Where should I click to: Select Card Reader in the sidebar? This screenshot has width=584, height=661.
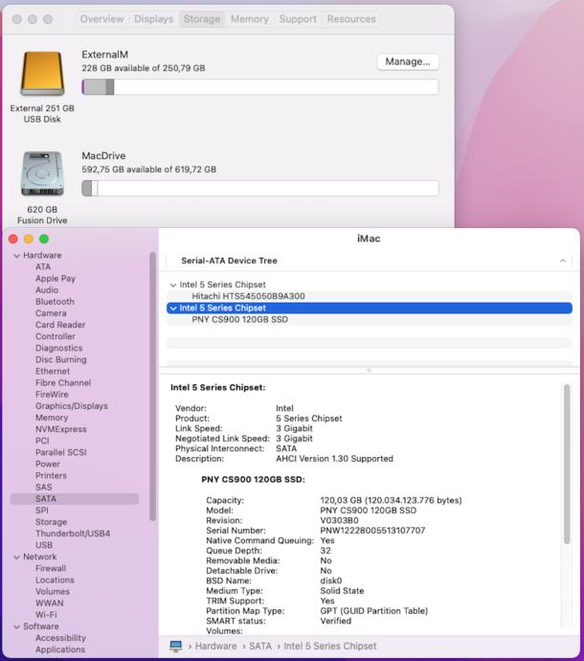click(x=60, y=325)
